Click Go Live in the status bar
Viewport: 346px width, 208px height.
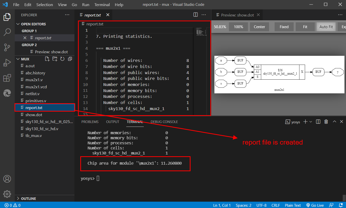[x=315, y=205]
